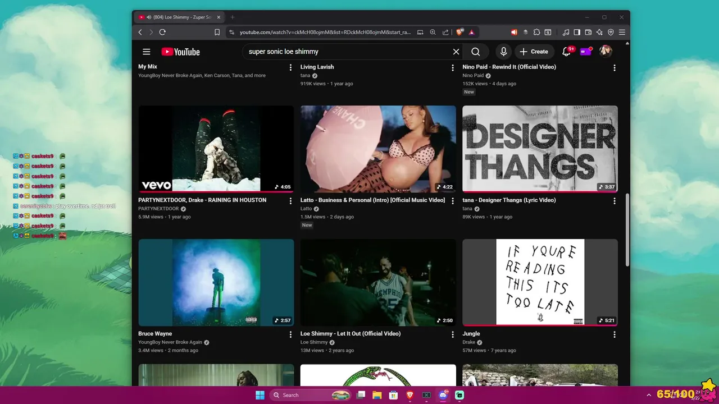Open the YouTube guide hamburger menu

pos(146,52)
